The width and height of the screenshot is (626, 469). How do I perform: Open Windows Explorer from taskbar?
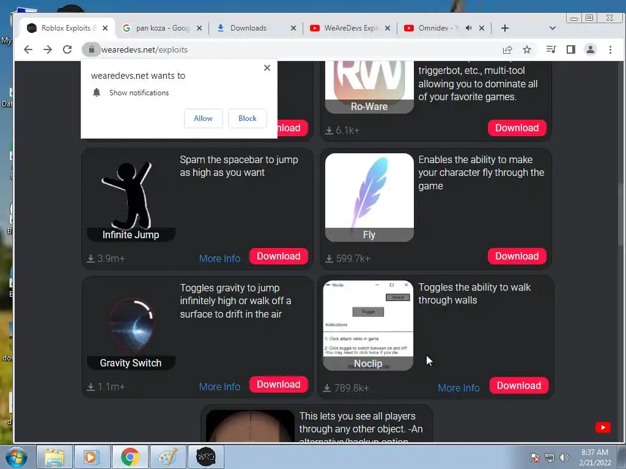pos(54,457)
